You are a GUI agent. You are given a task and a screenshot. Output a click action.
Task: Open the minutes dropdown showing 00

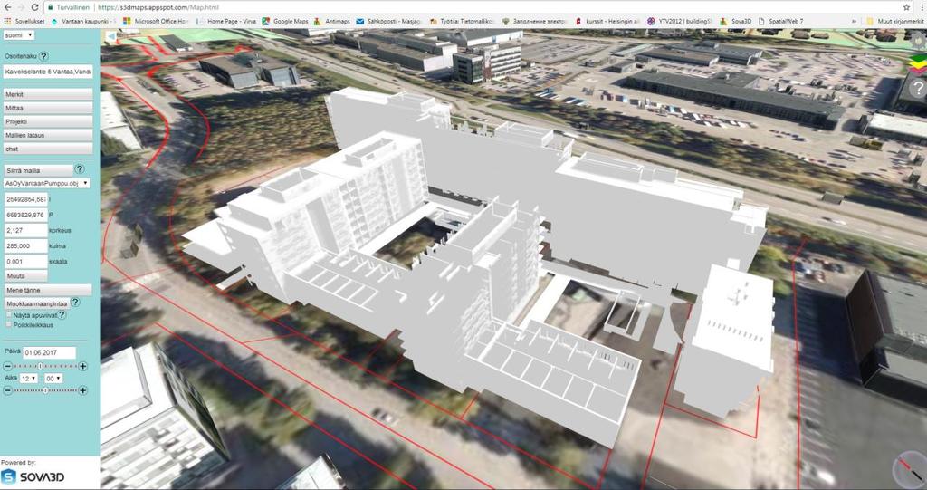pos(53,379)
